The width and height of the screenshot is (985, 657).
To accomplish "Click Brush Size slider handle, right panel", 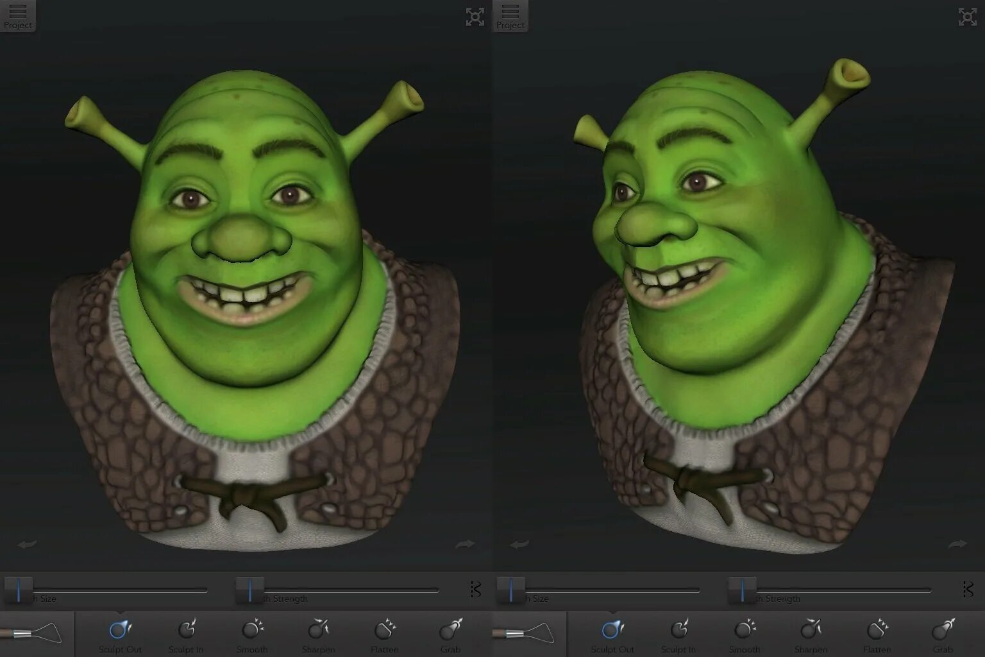I will point(511,589).
